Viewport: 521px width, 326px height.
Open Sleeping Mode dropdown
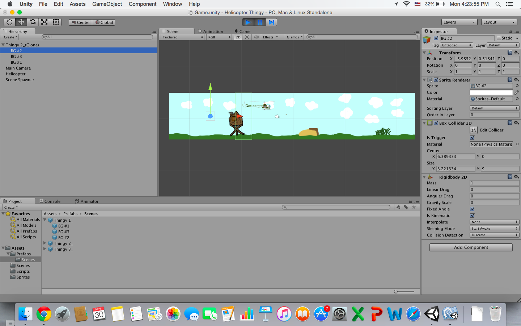pyautogui.click(x=495, y=229)
